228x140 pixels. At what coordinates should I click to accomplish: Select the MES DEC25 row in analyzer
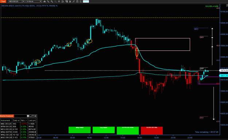tap(18, 129)
